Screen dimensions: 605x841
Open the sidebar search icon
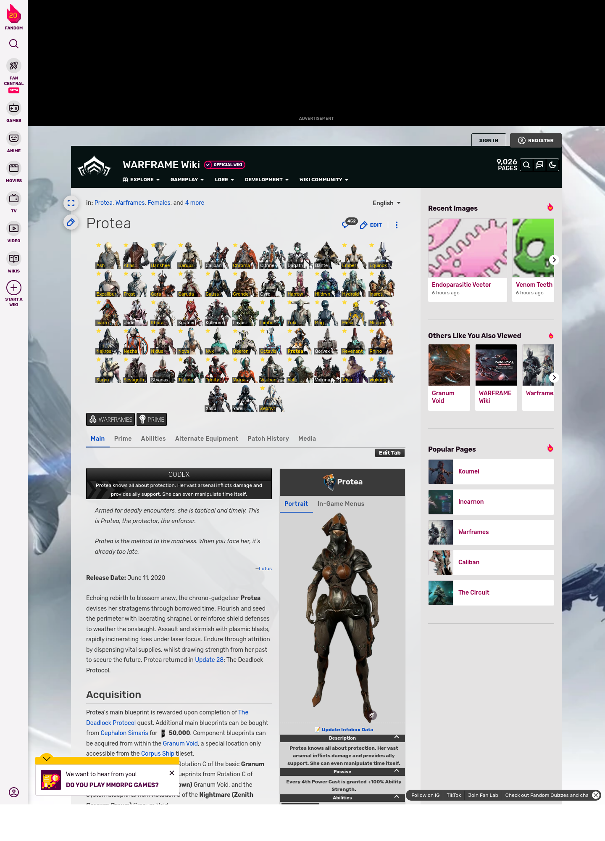point(14,44)
